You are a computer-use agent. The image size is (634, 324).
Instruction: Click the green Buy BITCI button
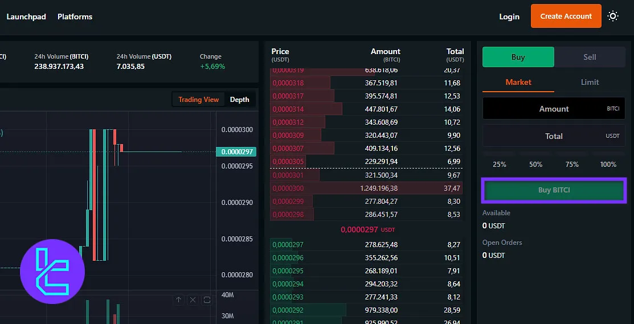(554, 190)
